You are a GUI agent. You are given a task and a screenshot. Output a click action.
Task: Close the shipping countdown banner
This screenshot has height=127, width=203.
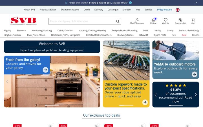(197, 3)
